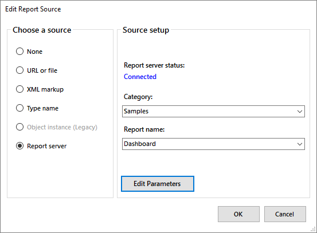Grab the window resize grip corner
This screenshot has width=317, height=233.
point(313,229)
